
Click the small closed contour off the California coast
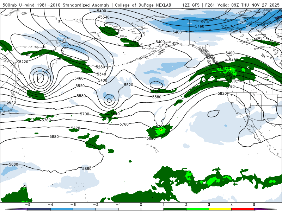click(214, 113)
